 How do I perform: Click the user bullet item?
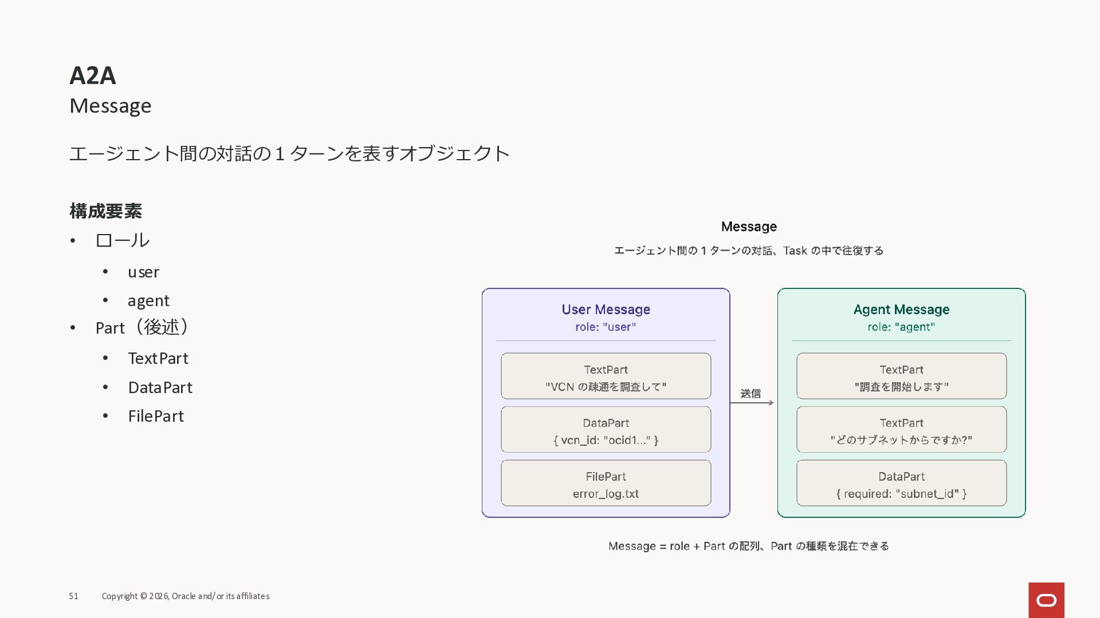coord(143,272)
